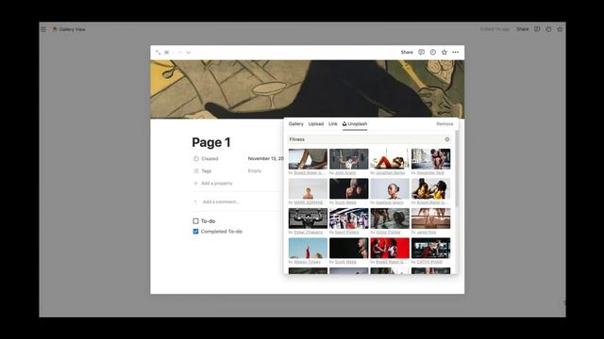The width and height of the screenshot is (604, 339).
Task: Open CATHY PHAM author link
Action: tap(429, 262)
